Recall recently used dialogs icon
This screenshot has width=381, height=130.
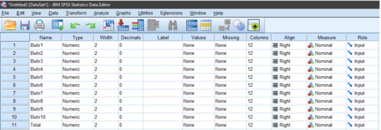[57, 25]
